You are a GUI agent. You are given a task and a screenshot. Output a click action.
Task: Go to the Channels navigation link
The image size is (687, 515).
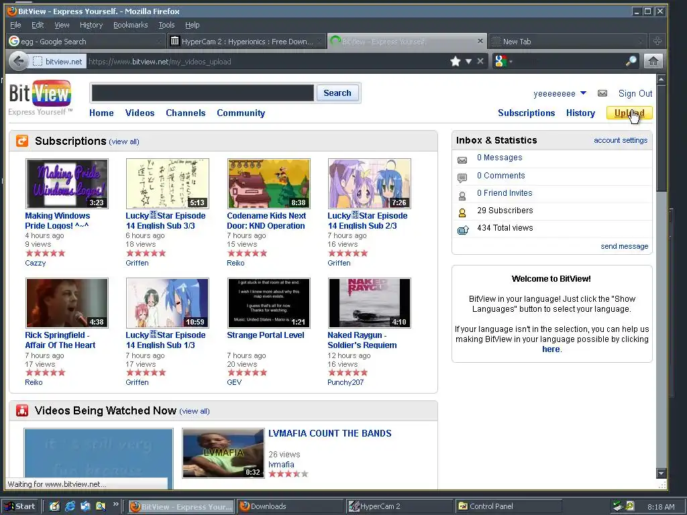pyautogui.click(x=186, y=113)
